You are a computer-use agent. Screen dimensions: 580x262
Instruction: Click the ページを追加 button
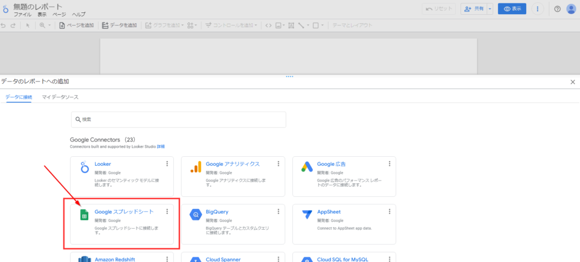tap(76, 25)
